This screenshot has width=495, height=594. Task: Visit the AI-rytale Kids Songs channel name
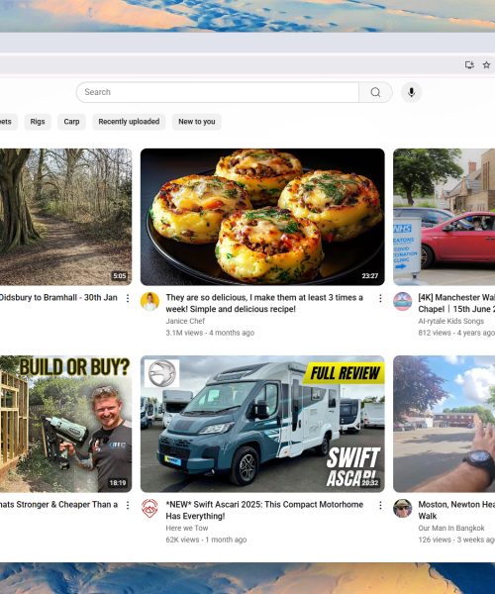[x=451, y=321]
